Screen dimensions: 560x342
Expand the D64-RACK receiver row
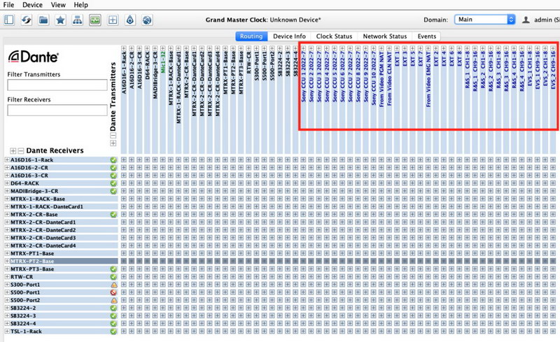click(7, 183)
